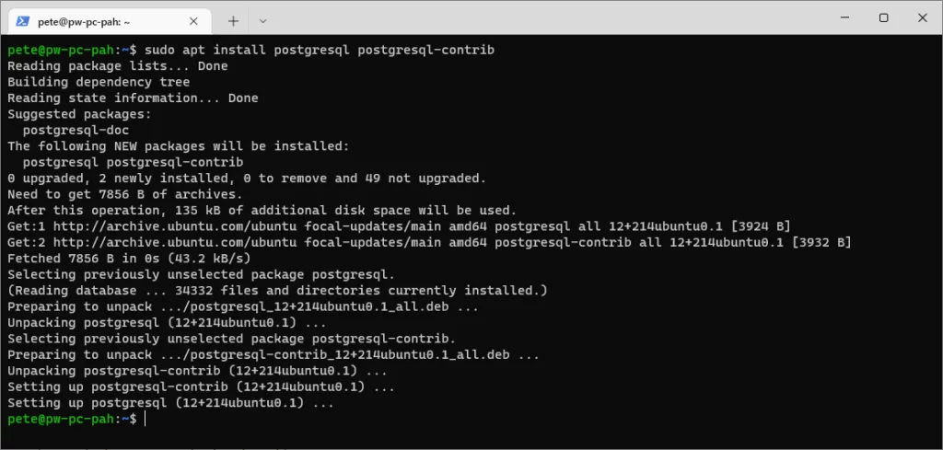Click the sudo apt install command text
The width and height of the screenshot is (943, 450).
[320, 50]
